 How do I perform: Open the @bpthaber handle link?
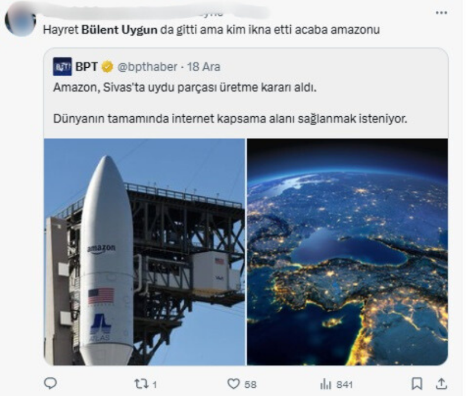click(147, 67)
